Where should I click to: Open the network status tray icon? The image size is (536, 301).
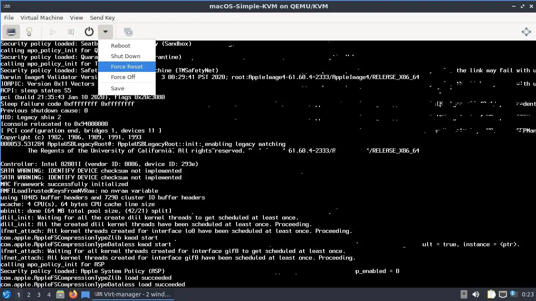(x=503, y=294)
